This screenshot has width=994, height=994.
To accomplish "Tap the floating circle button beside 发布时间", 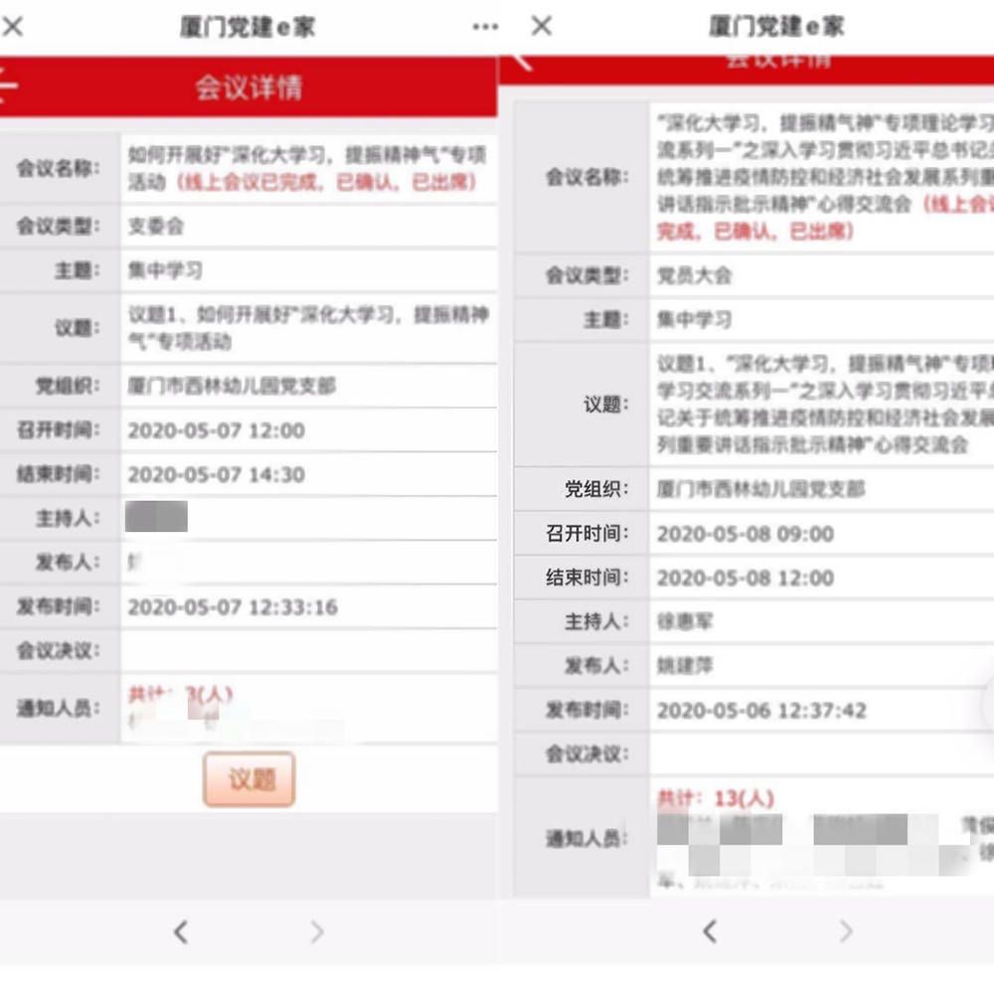I will click(x=988, y=704).
